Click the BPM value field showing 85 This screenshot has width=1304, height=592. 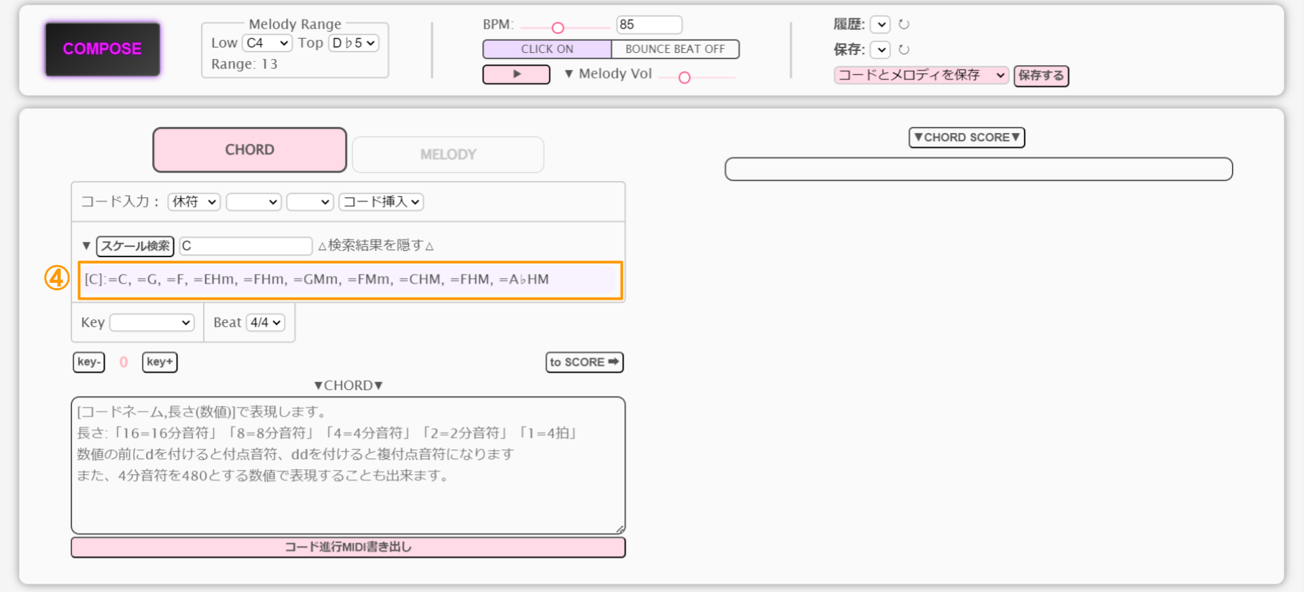[649, 24]
